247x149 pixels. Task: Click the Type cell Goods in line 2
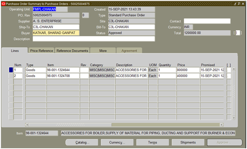click(36, 76)
